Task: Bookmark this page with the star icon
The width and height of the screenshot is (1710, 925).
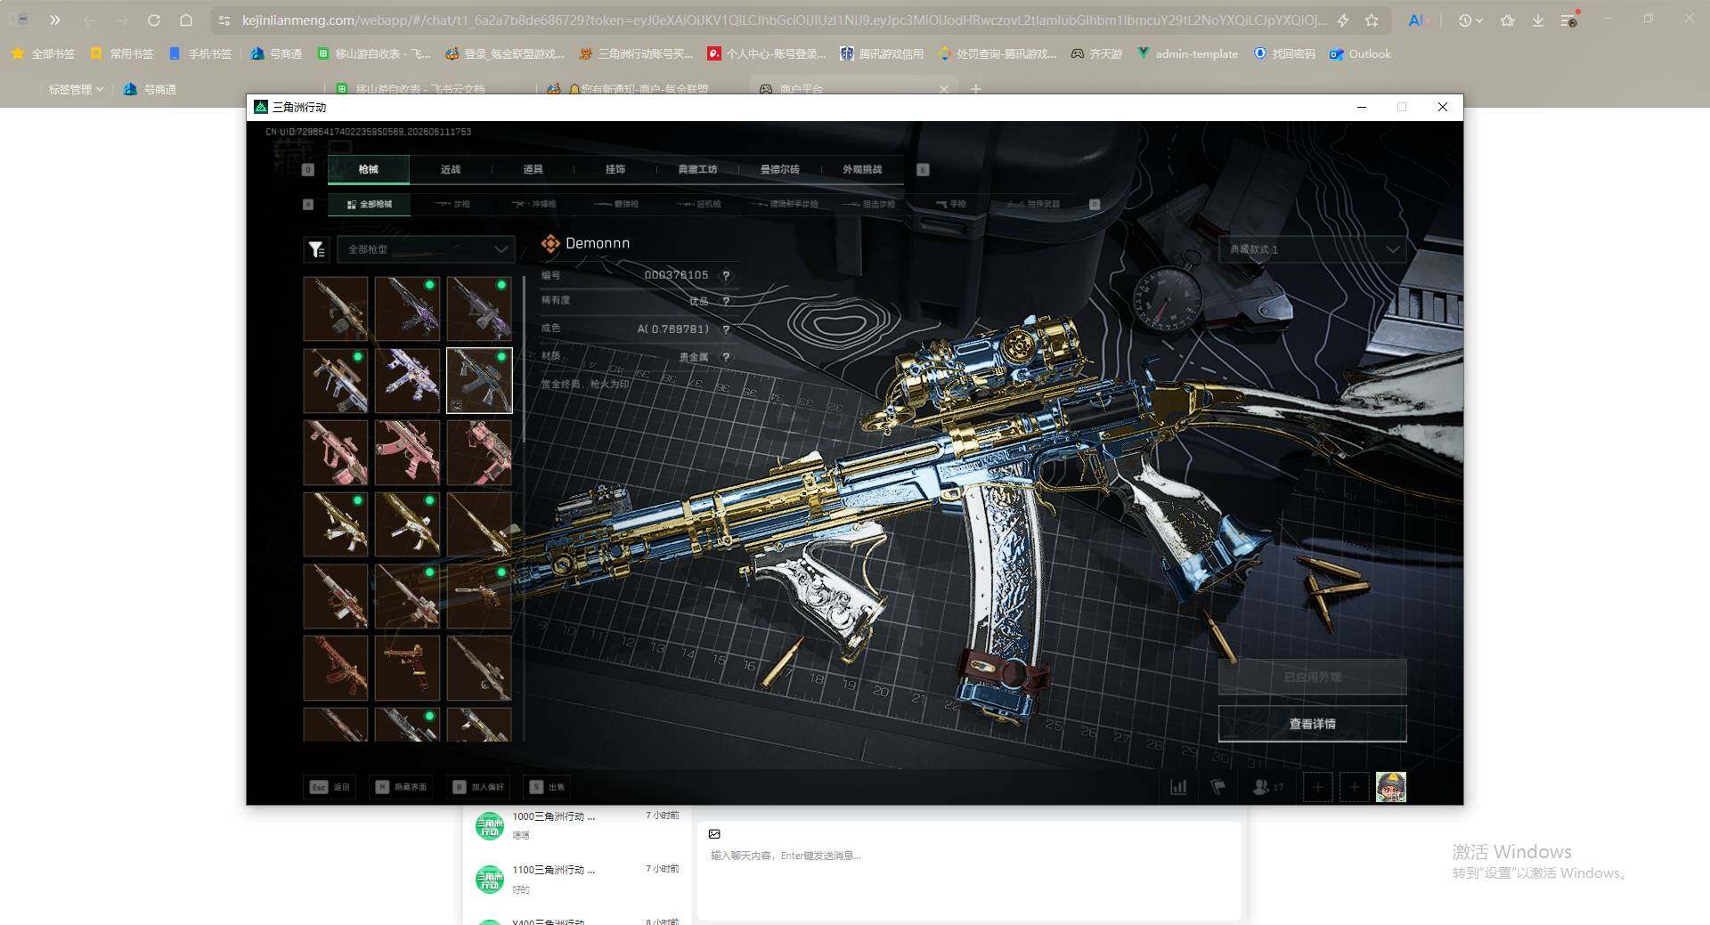Action: pos(1372,20)
